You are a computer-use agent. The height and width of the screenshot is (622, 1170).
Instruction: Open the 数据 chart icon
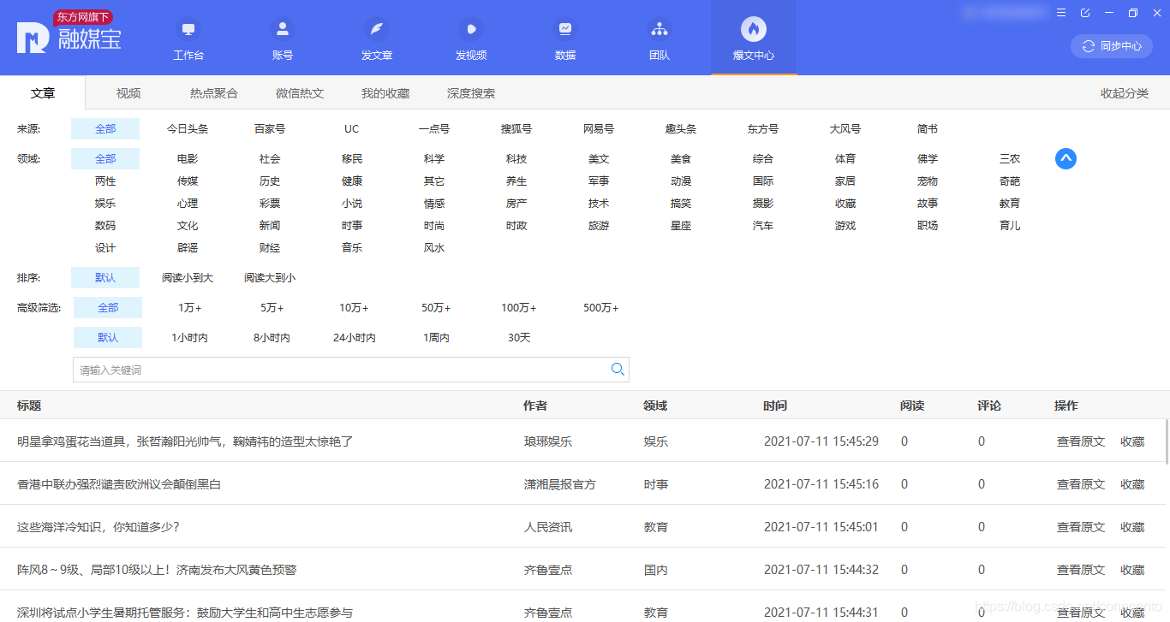565,29
